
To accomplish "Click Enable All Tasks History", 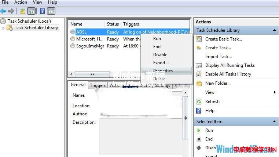I will [x=228, y=74].
